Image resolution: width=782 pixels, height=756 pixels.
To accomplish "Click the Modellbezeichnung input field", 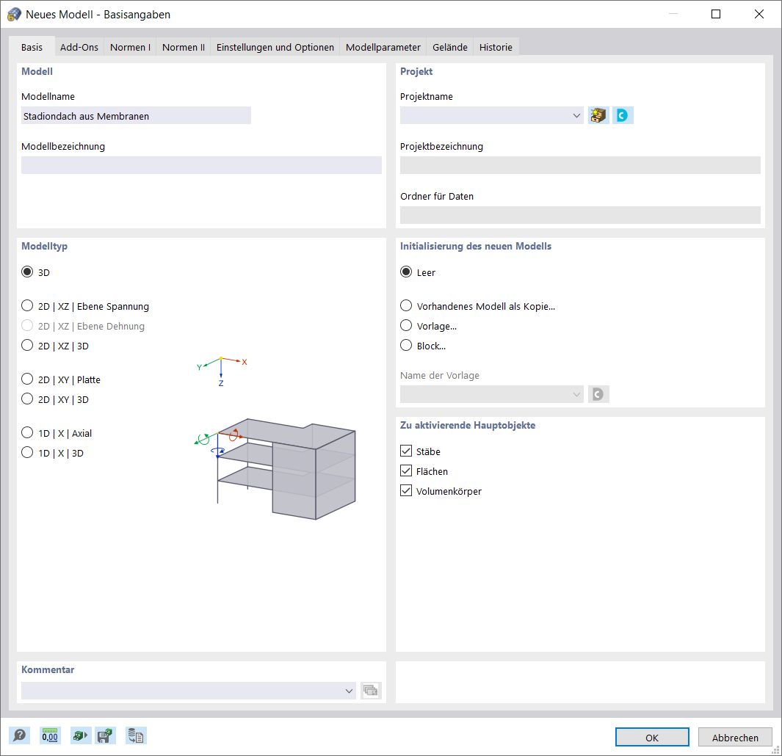I will pos(201,165).
